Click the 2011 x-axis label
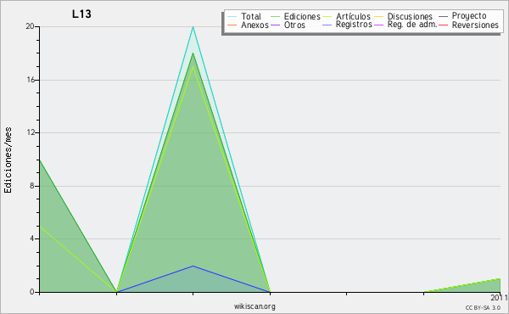509x314 pixels. point(499,298)
